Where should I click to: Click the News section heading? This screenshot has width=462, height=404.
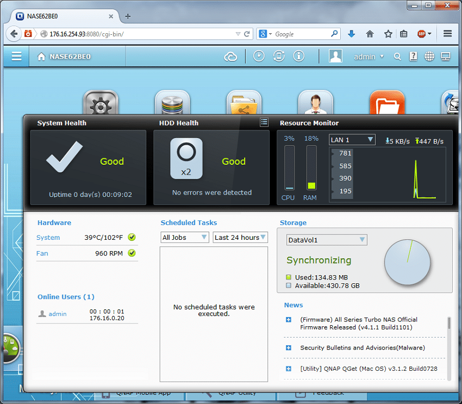(x=294, y=305)
